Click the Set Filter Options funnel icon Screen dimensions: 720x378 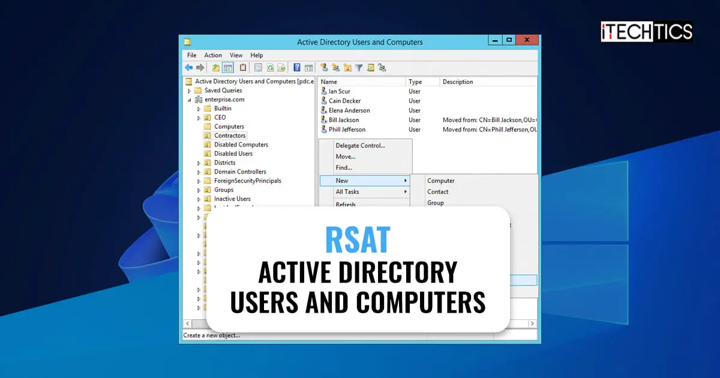click(359, 67)
